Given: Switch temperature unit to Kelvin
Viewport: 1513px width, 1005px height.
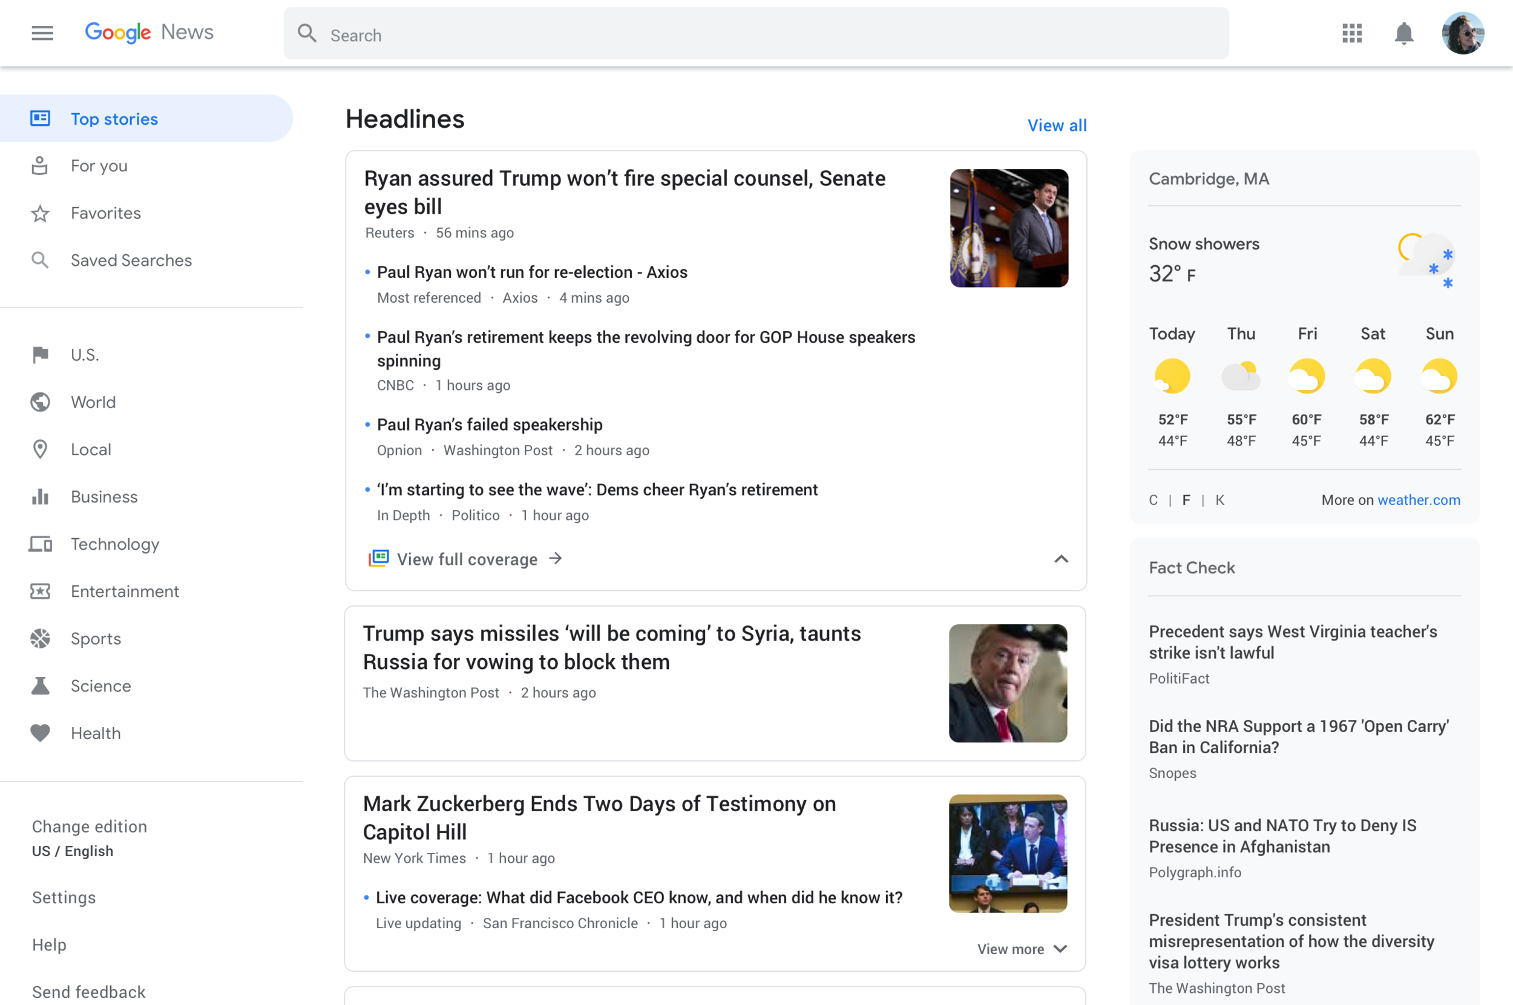Looking at the screenshot, I should pos(1219,500).
